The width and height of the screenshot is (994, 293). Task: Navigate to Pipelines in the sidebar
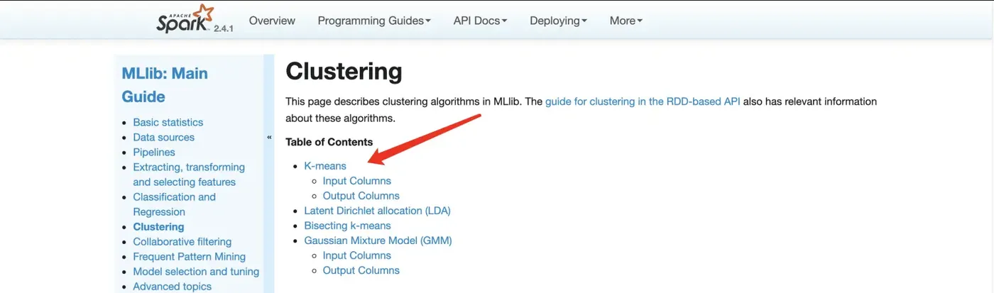(154, 152)
